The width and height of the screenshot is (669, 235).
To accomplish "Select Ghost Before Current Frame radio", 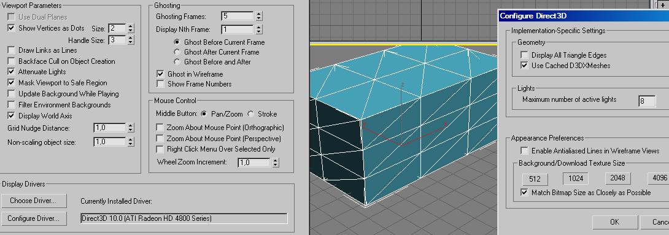I will (x=177, y=42).
